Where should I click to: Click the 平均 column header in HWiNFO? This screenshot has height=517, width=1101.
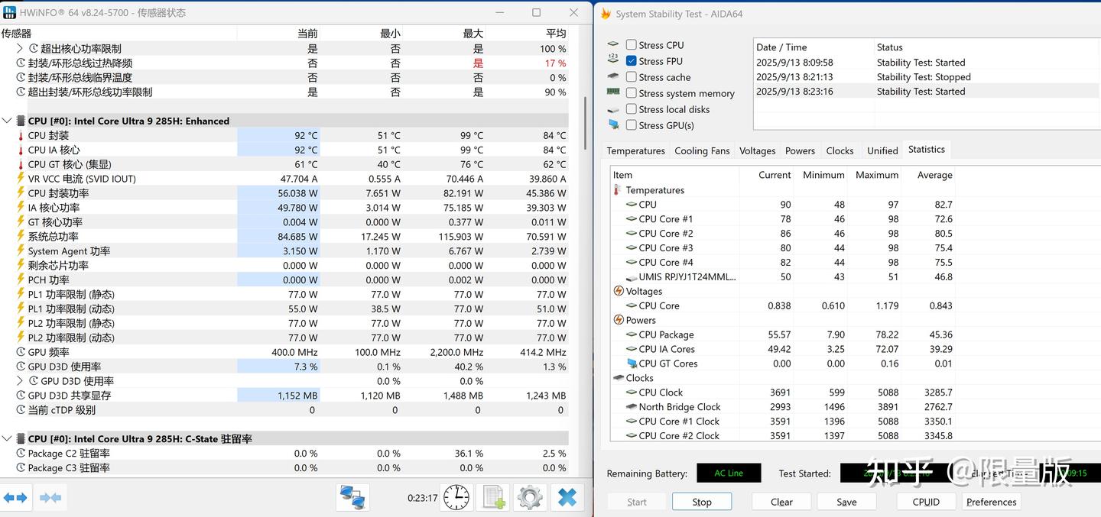click(x=527, y=33)
